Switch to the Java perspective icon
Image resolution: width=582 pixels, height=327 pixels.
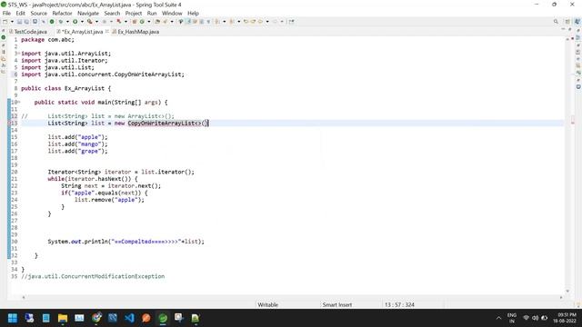tap(577, 22)
